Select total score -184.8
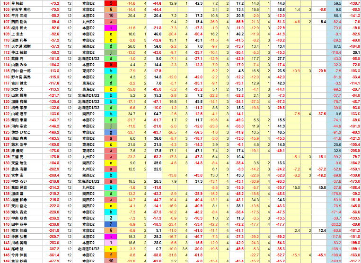The height and width of the screenshot is (263, 361). pos(54,163)
